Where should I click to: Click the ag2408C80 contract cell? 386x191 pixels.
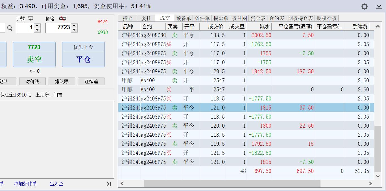(x=153, y=35)
